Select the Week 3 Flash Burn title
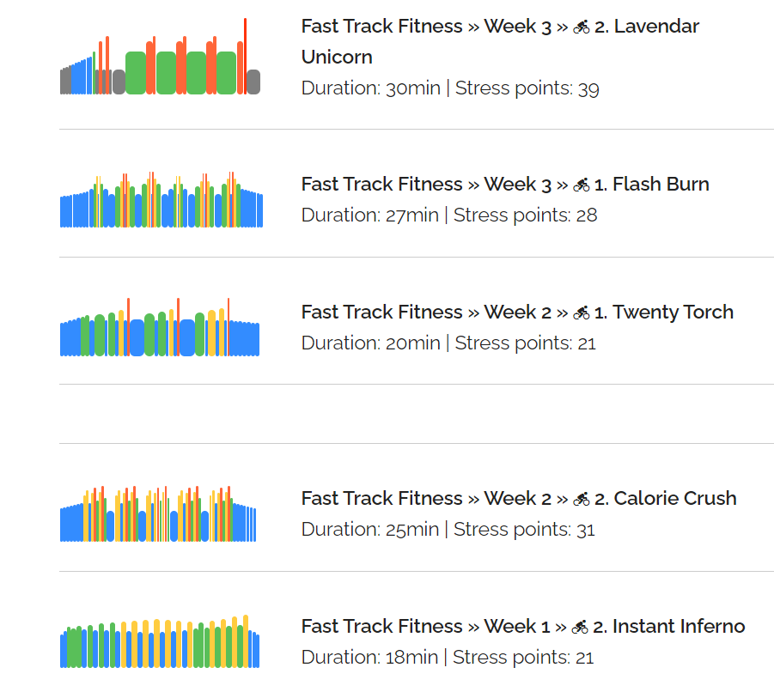Image resolution: width=774 pixels, height=692 pixels. pos(505,184)
